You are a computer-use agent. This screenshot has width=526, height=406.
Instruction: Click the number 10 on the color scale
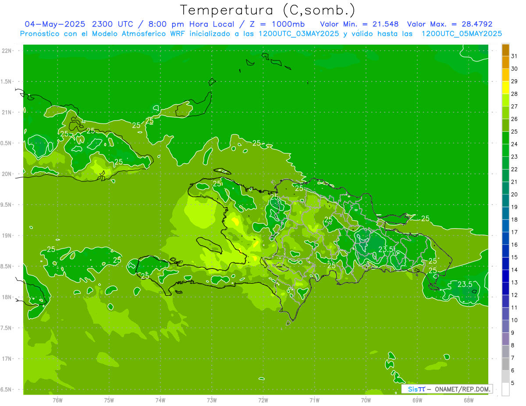click(515, 320)
